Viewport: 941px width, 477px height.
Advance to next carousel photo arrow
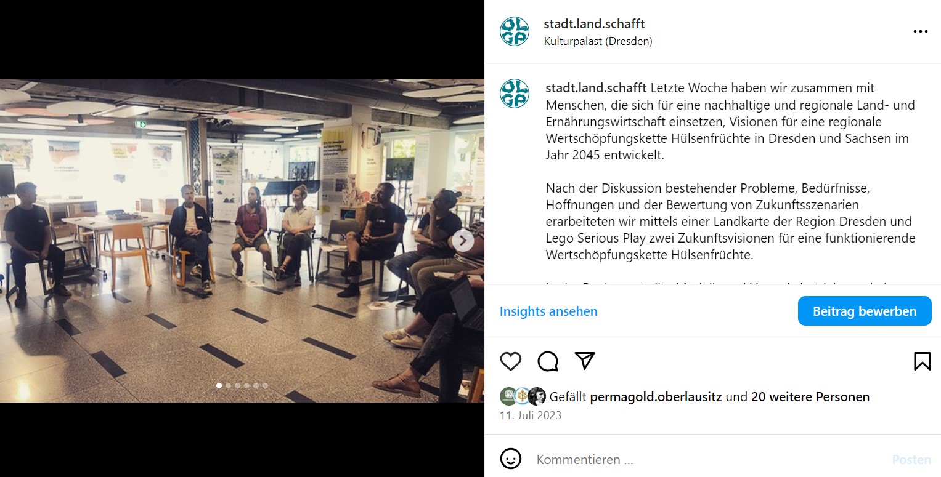point(463,241)
